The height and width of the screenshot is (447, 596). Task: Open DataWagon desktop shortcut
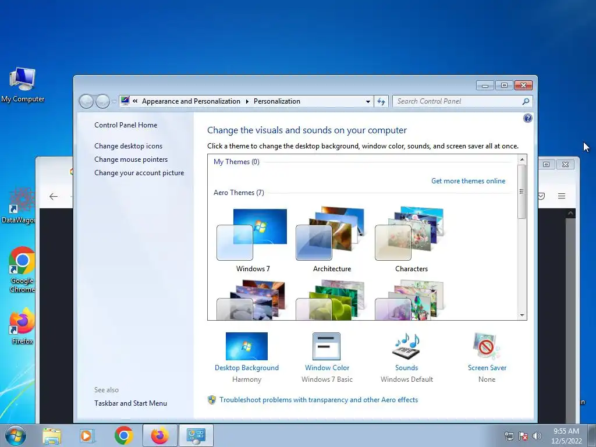(x=18, y=205)
